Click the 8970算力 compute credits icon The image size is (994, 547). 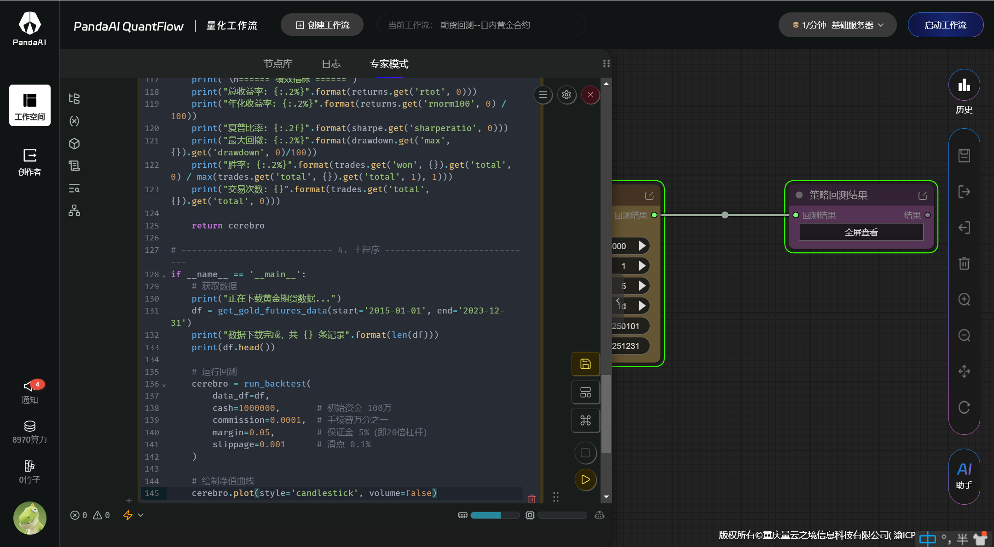pyautogui.click(x=30, y=432)
